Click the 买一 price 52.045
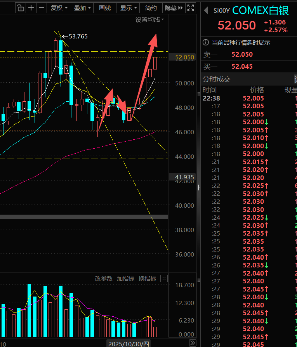 [242, 66]
